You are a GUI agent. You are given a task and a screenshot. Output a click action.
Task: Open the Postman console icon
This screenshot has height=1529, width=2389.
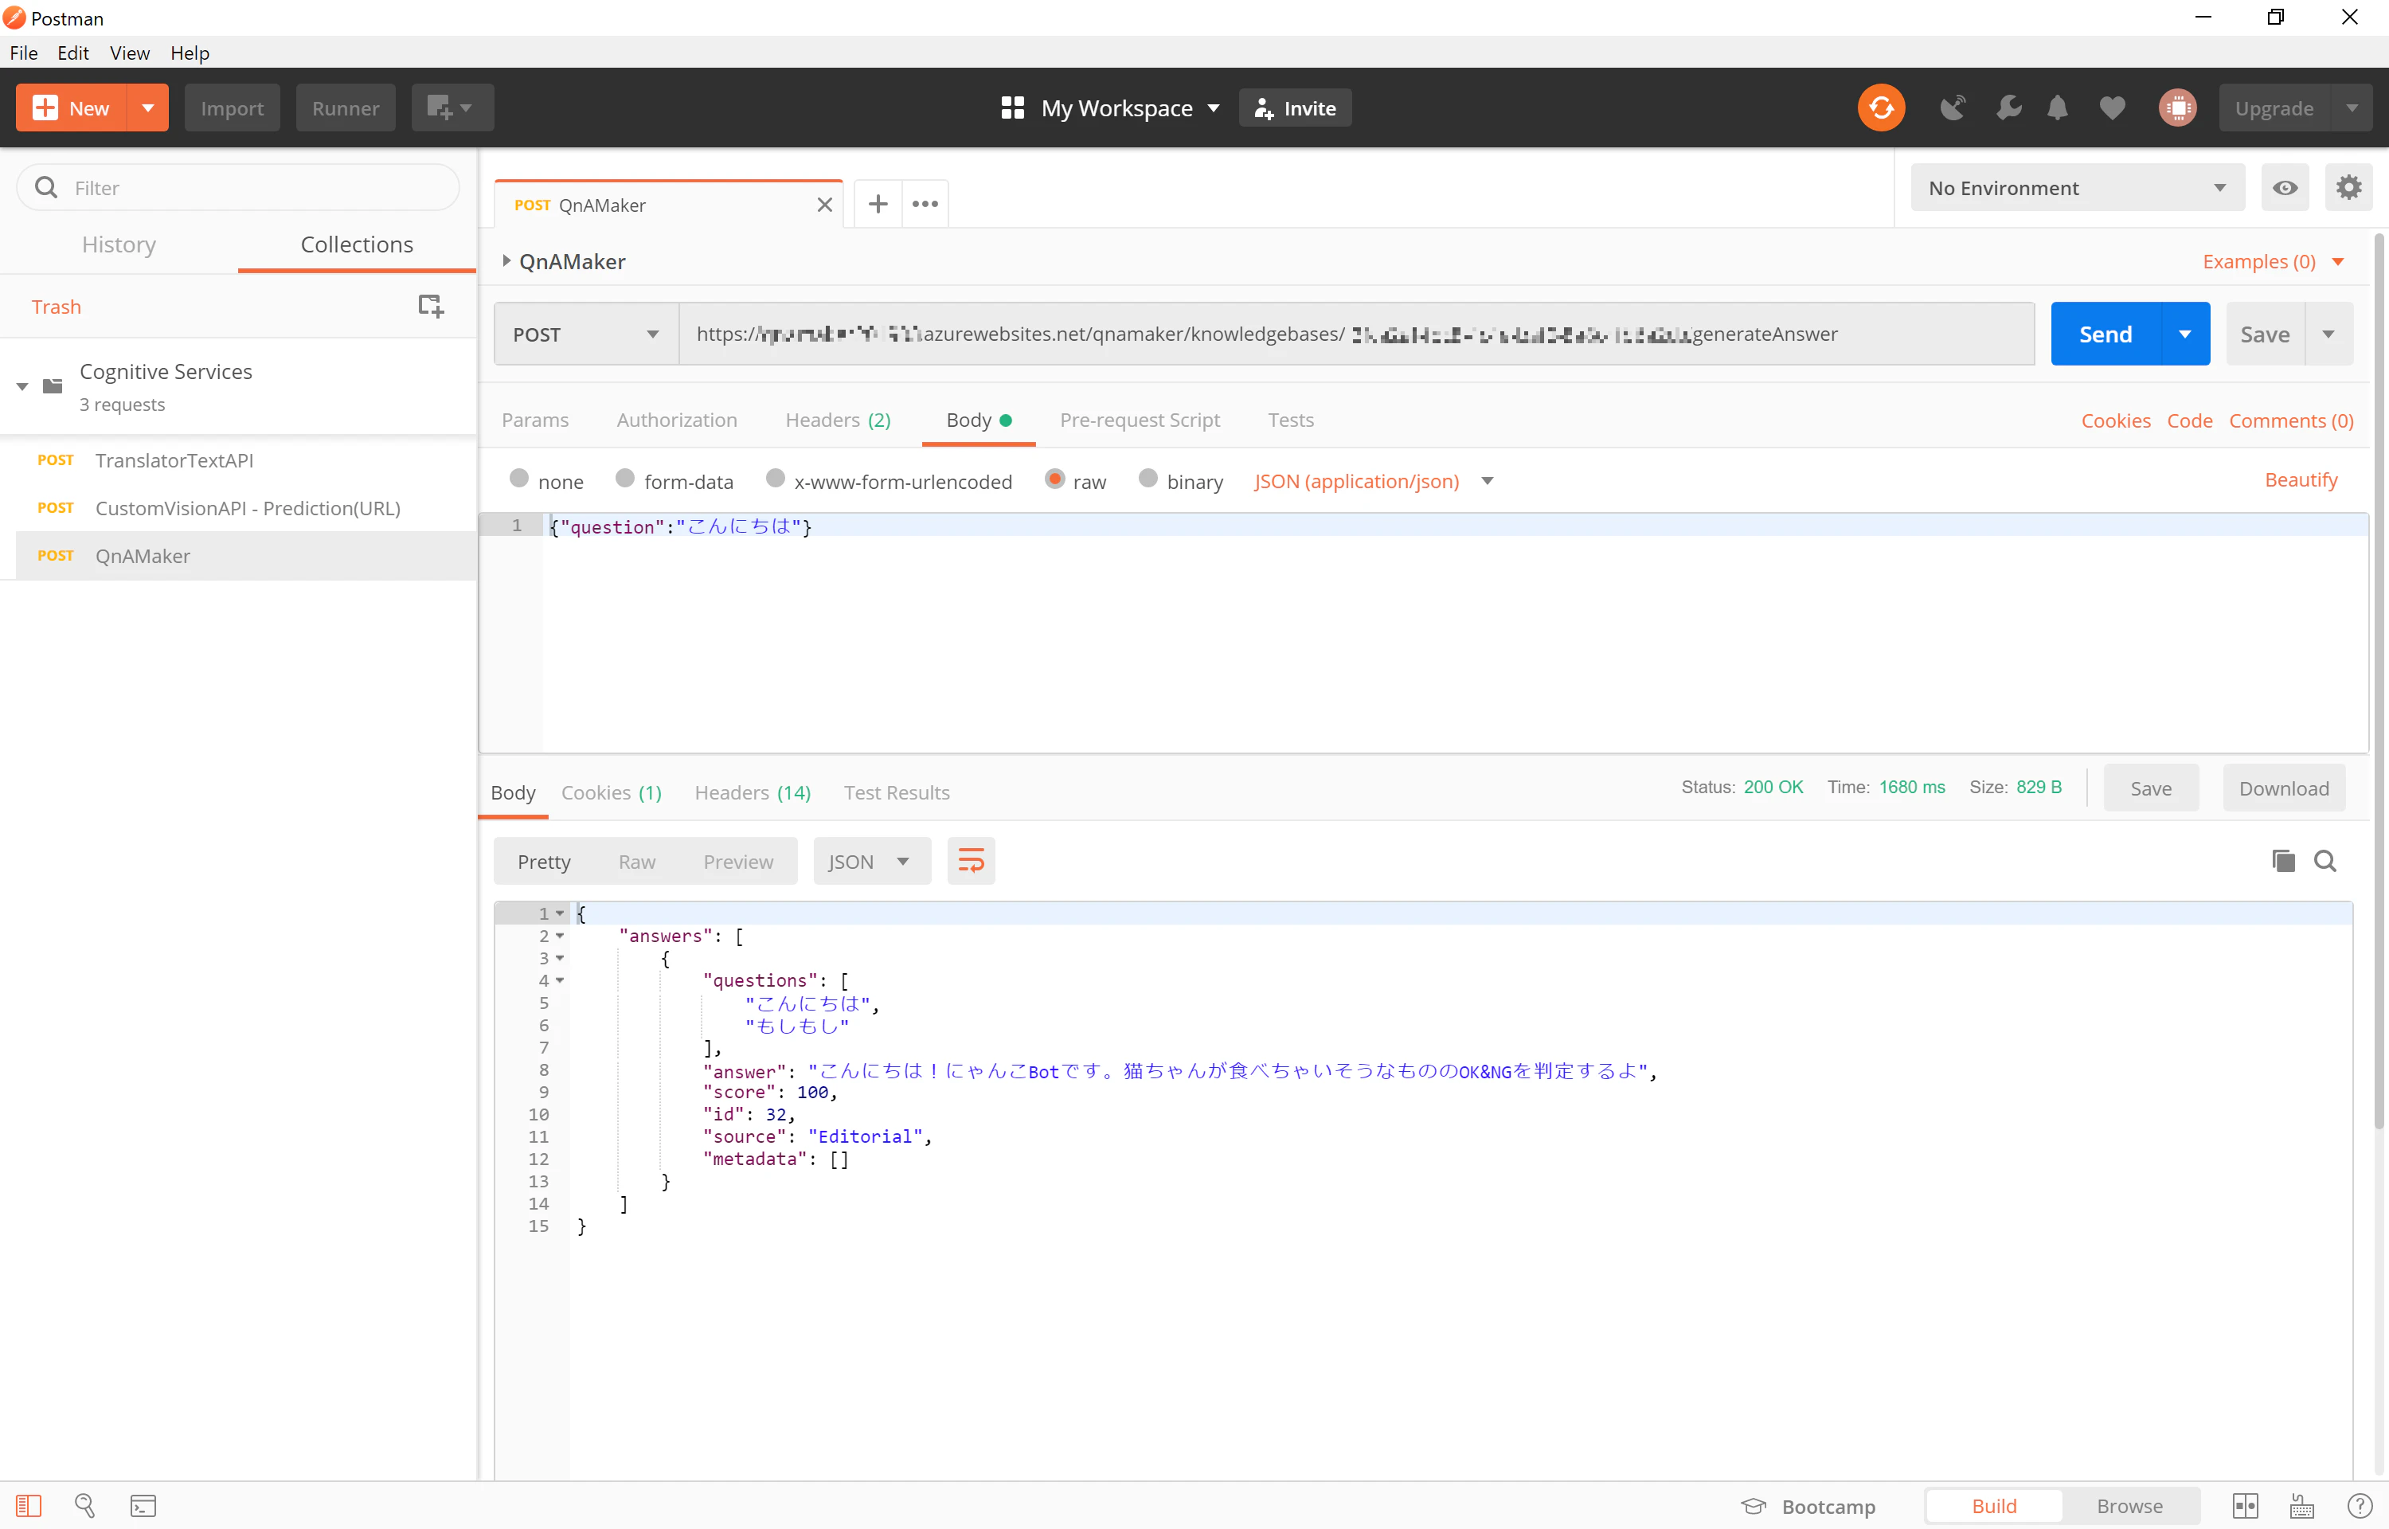coord(143,1506)
